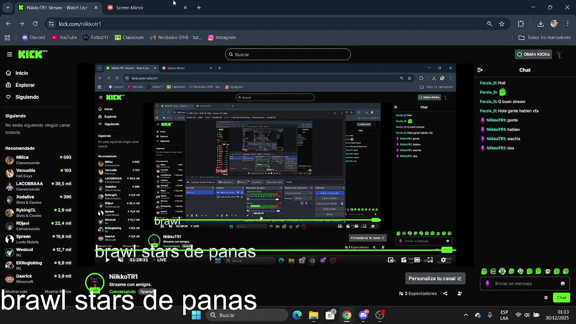Toggle play on the stream player
The width and height of the screenshot is (576, 324).
108,260
